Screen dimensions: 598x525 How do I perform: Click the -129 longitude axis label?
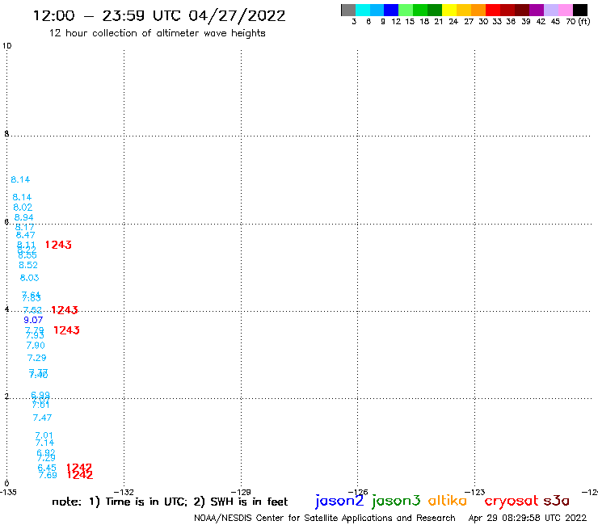pos(241,492)
